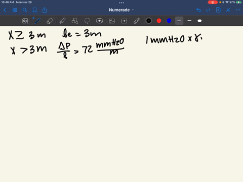Image resolution: width=243 pixels, height=182 pixels.
Task: Select the Text box tool
Action: coord(124,21)
